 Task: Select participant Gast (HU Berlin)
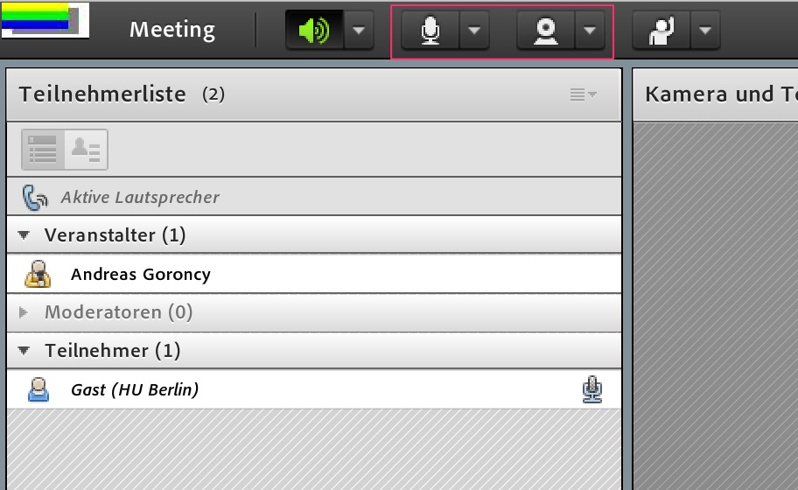click(135, 389)
